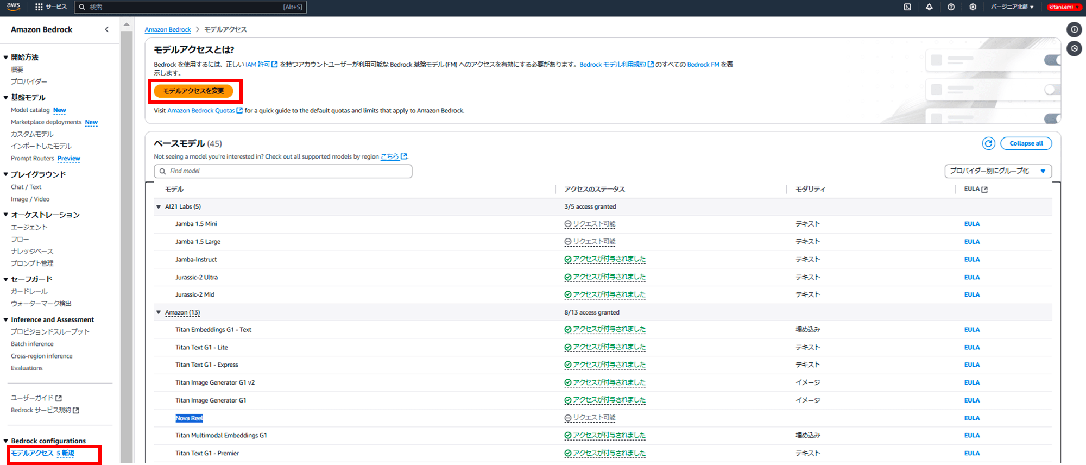This screenshot has height=465, width=1086.
Task: Click the アクセスのステータス column header
Action: (595, 190)
